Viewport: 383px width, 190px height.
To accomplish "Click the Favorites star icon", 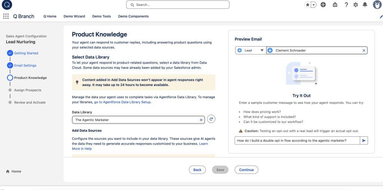I will point(307,4).
